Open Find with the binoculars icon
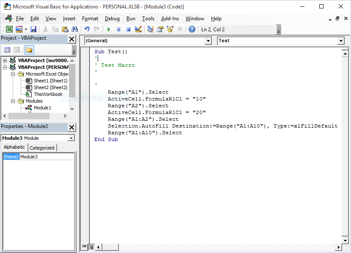 click(74, 29)
